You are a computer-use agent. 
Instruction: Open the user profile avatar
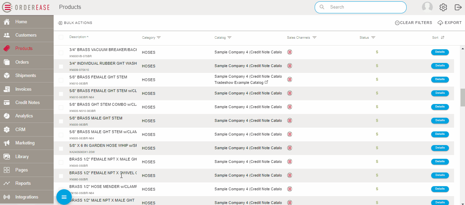coord(427,7)
